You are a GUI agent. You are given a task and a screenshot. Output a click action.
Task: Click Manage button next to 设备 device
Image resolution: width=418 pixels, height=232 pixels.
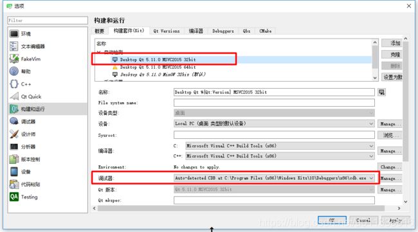click(x=390, y=124)
